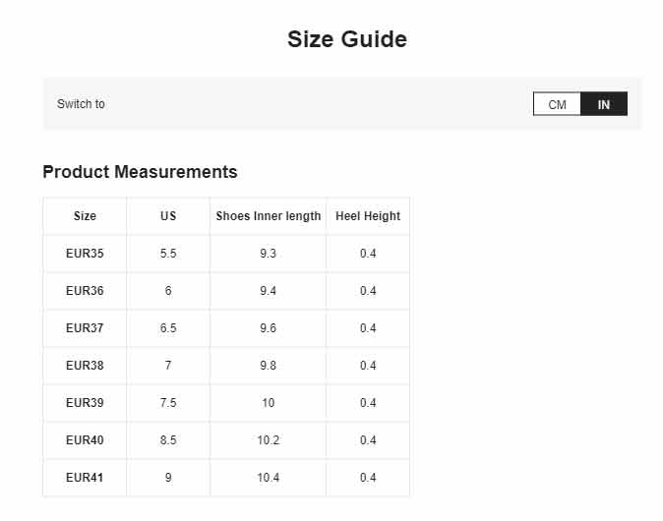Click the Product Measurements heading

(x=140, y=172)
